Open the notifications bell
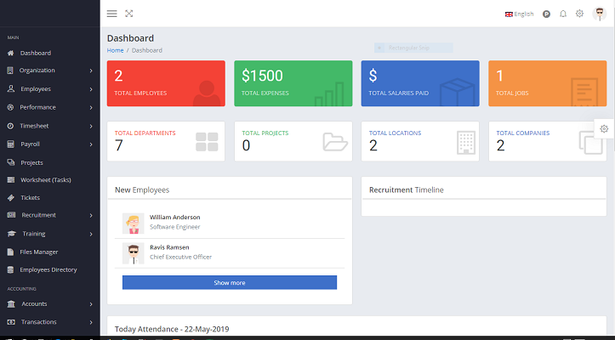This screenshot has width=615, height=340. (x=562, y=14)
